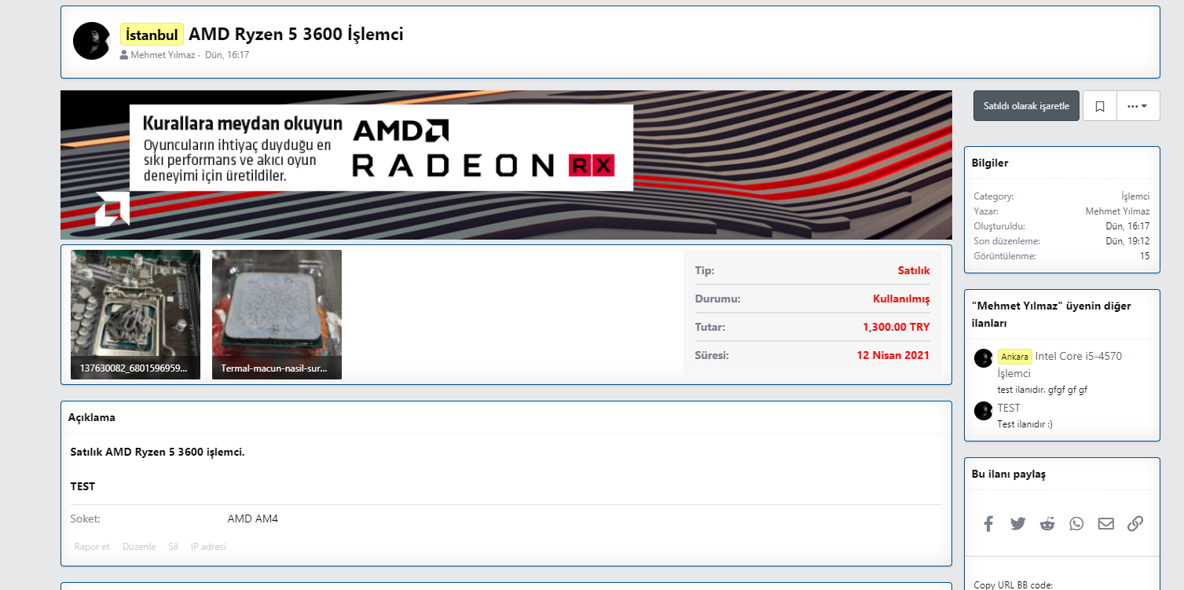Click the 'Görüntülenme:' label
This screenshot has width=1184, height=590.
1005,256
